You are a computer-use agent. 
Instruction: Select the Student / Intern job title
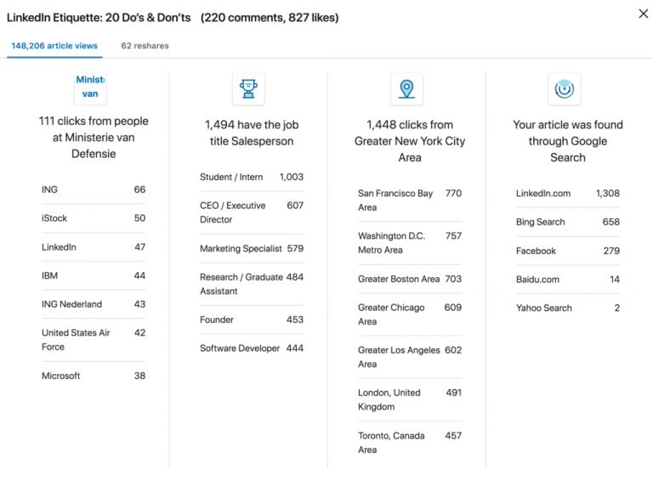tap(251, 177)
